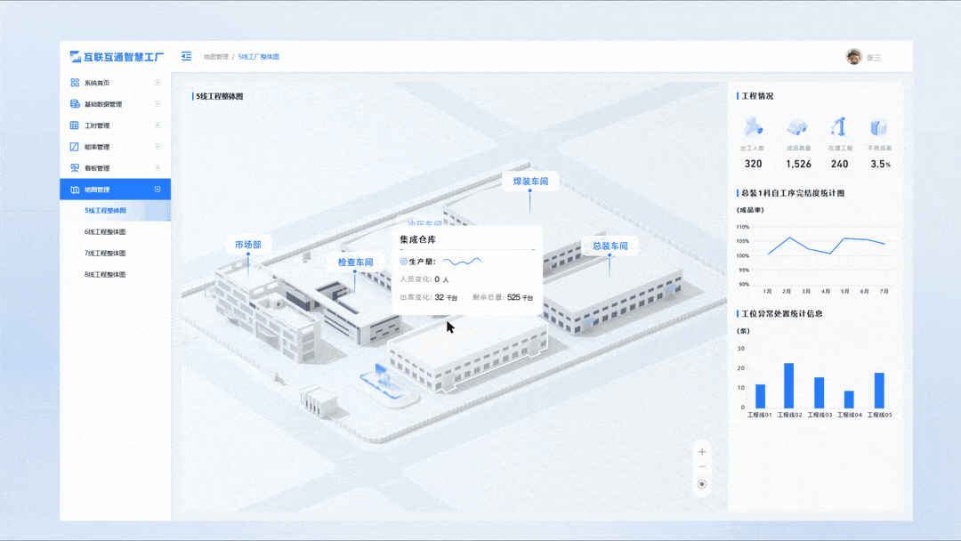The width and height of the screenshot is (961, 541).
Task: Click the 总装1科自工序完结度统计图 heading
Action: 793,193
